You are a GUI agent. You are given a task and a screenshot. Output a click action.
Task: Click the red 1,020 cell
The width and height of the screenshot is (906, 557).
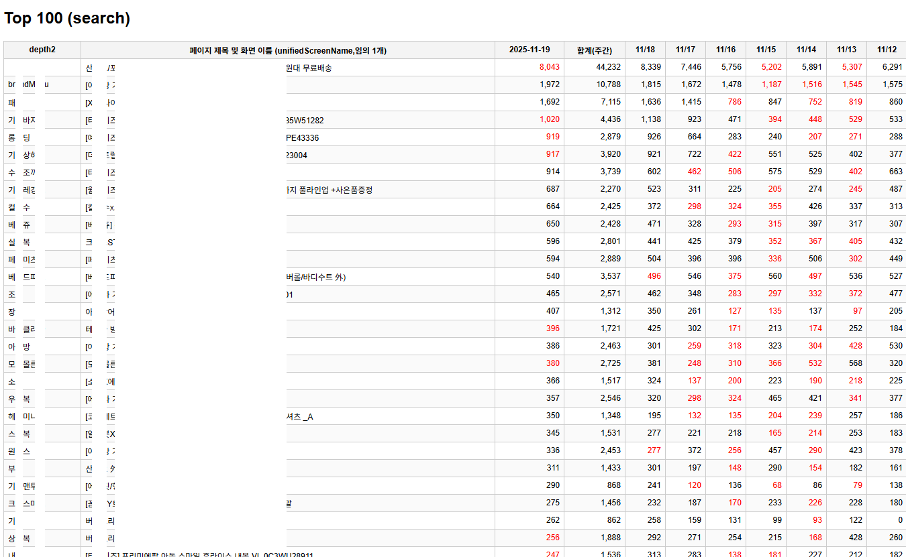pos(530,120)
